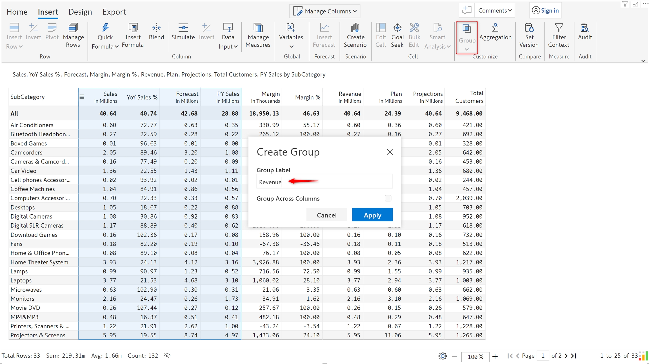Image resolution: width=649 pixels, height=364 pixels.
Task: Toggle the hidden-eye icon in status bar
Action: coord(167,356)
